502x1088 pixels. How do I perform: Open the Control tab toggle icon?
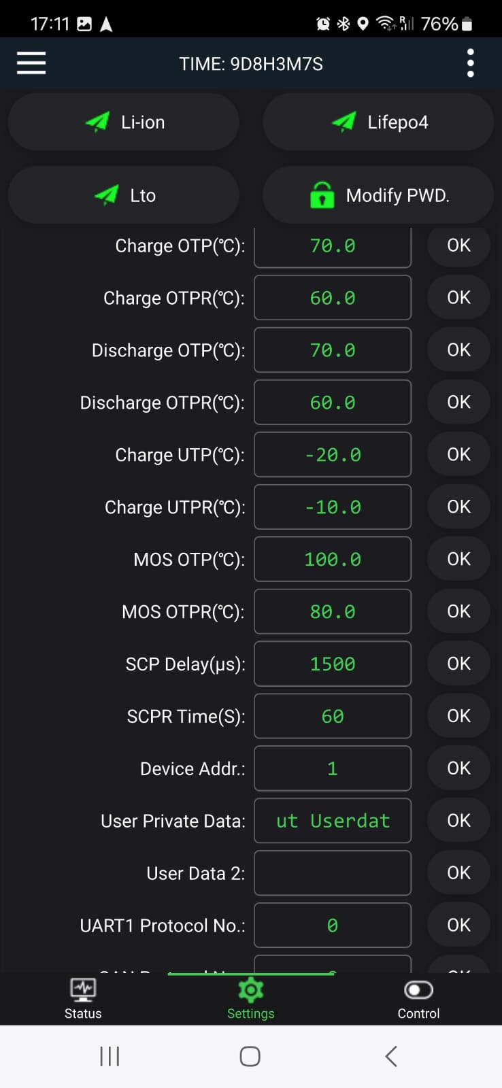(x=418, y=990)
